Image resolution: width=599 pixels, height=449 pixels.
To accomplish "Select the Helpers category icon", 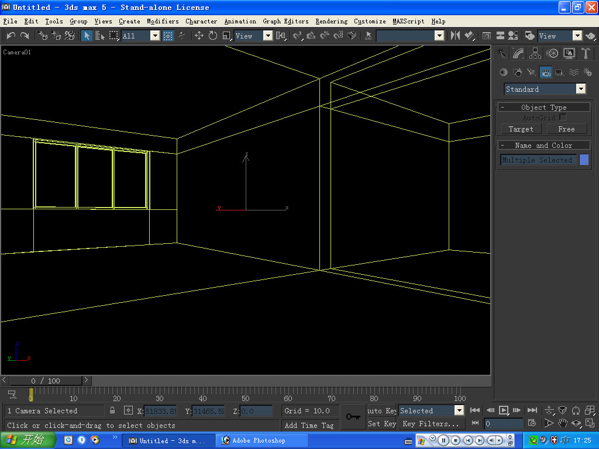I will 560,72.
